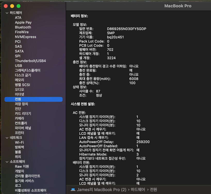This screenshot has height=194, width=211.
Task: Click MacBook Pro window title
Action: (x=178, y=6)
